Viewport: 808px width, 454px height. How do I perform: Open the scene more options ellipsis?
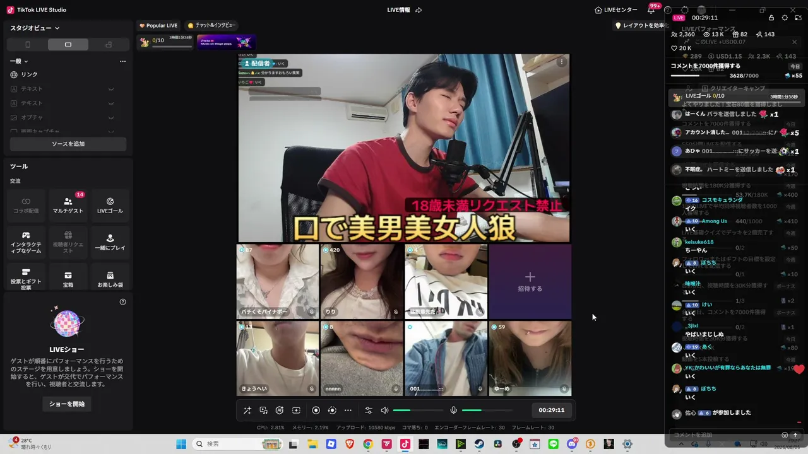point(122,61)
